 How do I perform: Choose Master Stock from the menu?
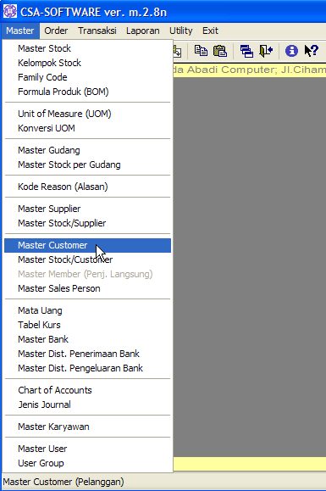87,48
